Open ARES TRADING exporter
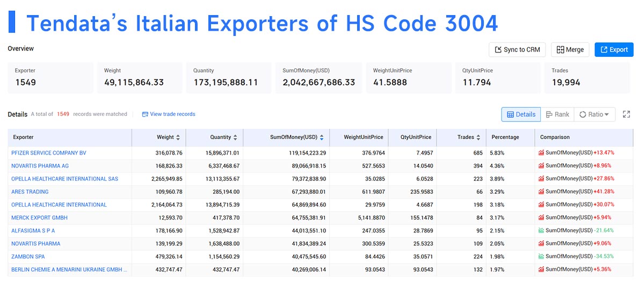This screenshot has width=639, height=284. [30, 192]
